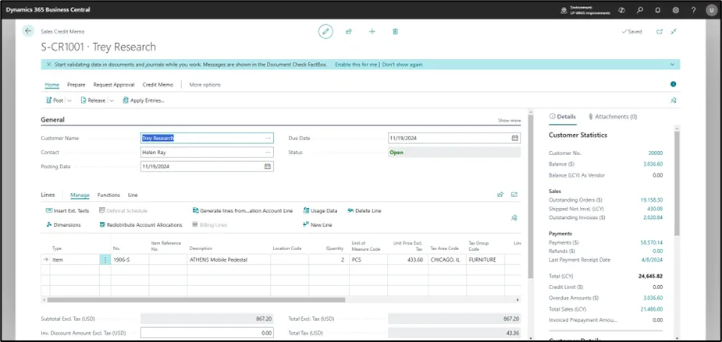722x342 pixels.
Task: Click the Release action
Action: [93, 100]
